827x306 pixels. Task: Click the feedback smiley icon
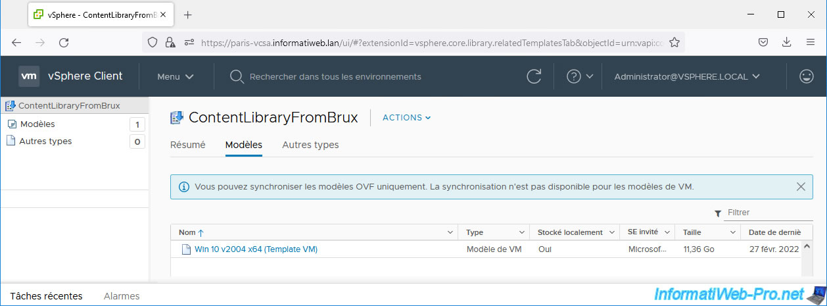[x=807, y=76]
